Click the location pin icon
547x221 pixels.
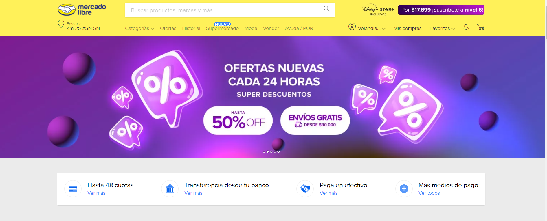61,24
